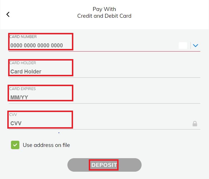Screen dimensions: 209x179
Task: Click the CARD EXPIRES field label
Action: tap(22, 89)
